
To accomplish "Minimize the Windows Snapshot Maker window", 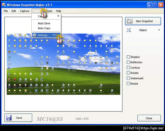I will coord(150,5).
